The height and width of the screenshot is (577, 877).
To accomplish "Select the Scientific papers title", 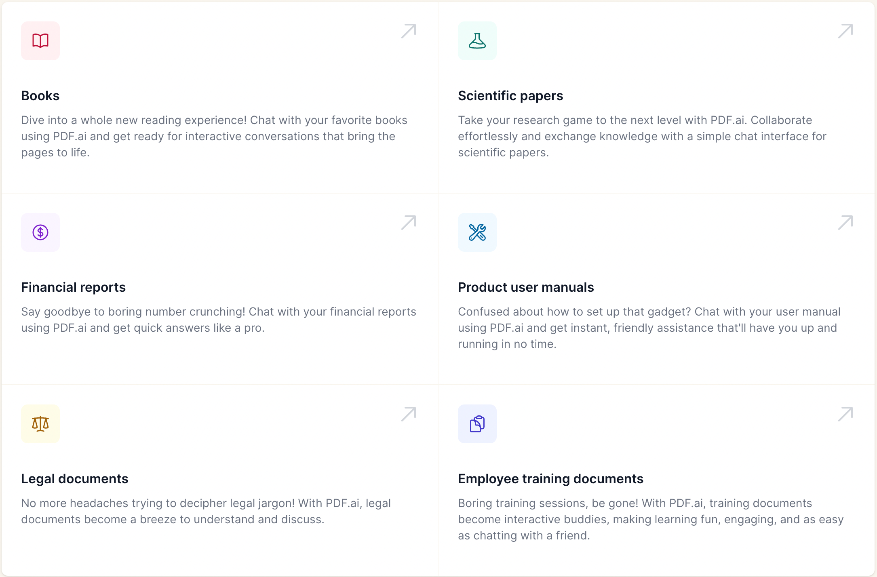I will coord(510,96).
